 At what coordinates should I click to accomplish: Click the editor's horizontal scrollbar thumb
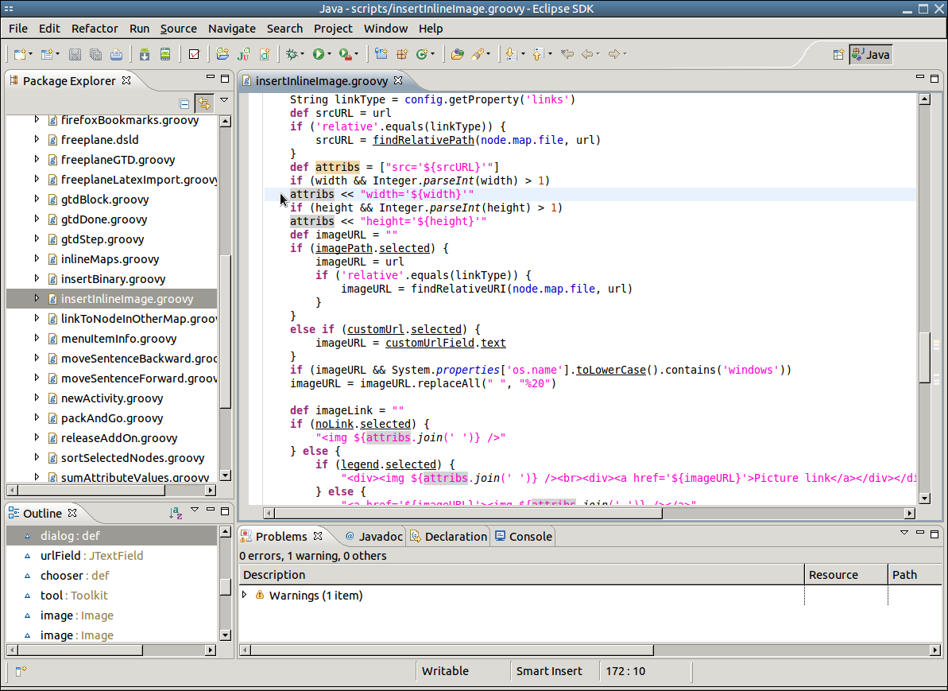pos(469,514)
